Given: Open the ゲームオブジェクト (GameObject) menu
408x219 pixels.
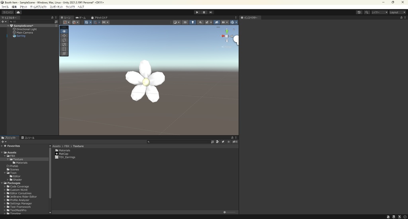Looking at the screenshot, I should pyautogui.click(x=38, y=7).
